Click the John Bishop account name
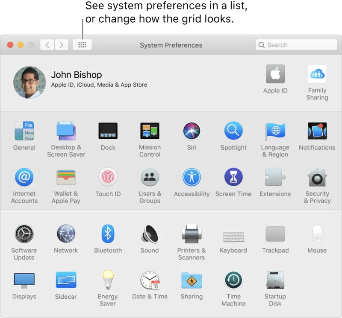Viewport: 342px width, 318px height. [x=77, y=75]
